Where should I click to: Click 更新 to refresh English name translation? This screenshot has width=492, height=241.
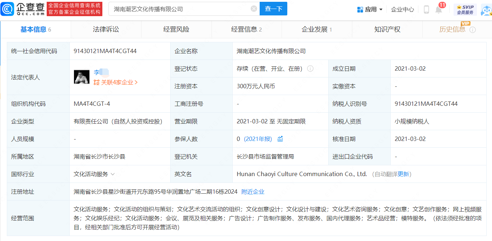(403, 174)
